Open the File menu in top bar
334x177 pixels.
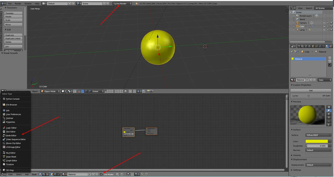pos(10,4)
